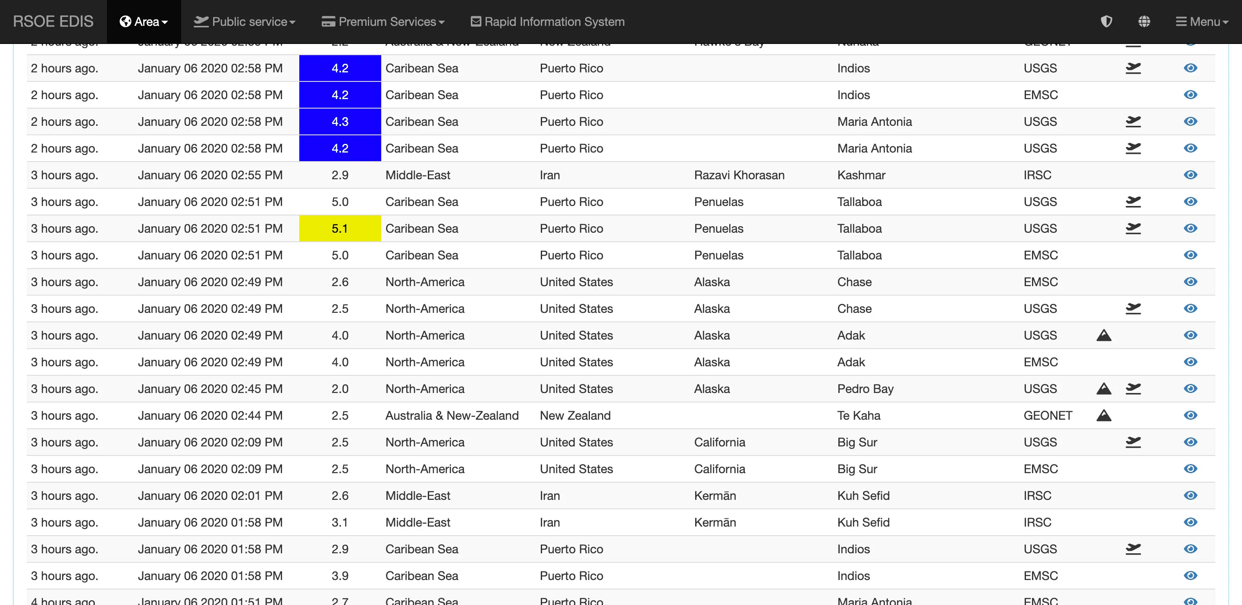Viewport: 1242px width, 605px height.
Task: Click eye icon for Kashmar Iran earthquake
Action: click(x=1190, y=175)
